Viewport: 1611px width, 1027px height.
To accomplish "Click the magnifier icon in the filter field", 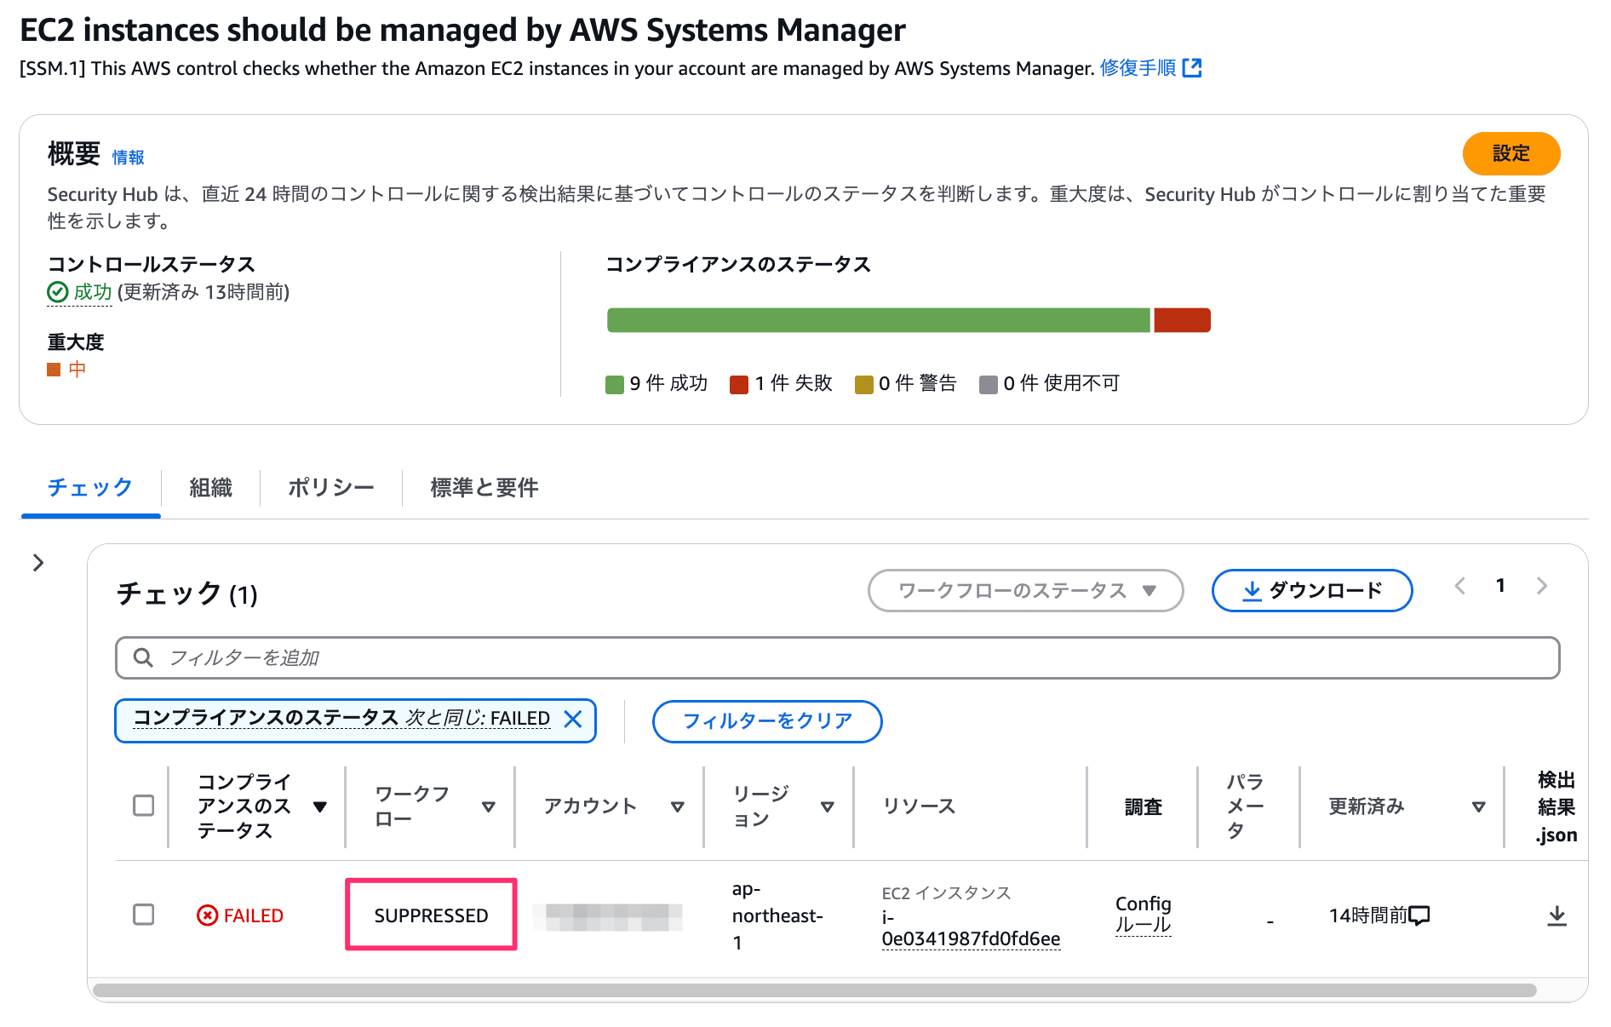I will (143, 657).
